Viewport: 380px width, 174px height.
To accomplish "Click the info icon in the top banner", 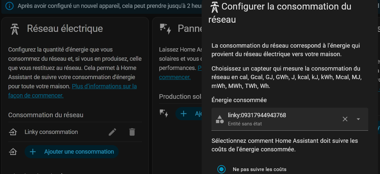I will click(10, 6).
